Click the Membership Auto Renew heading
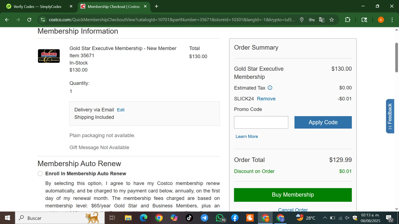 (x=79, y=163)
